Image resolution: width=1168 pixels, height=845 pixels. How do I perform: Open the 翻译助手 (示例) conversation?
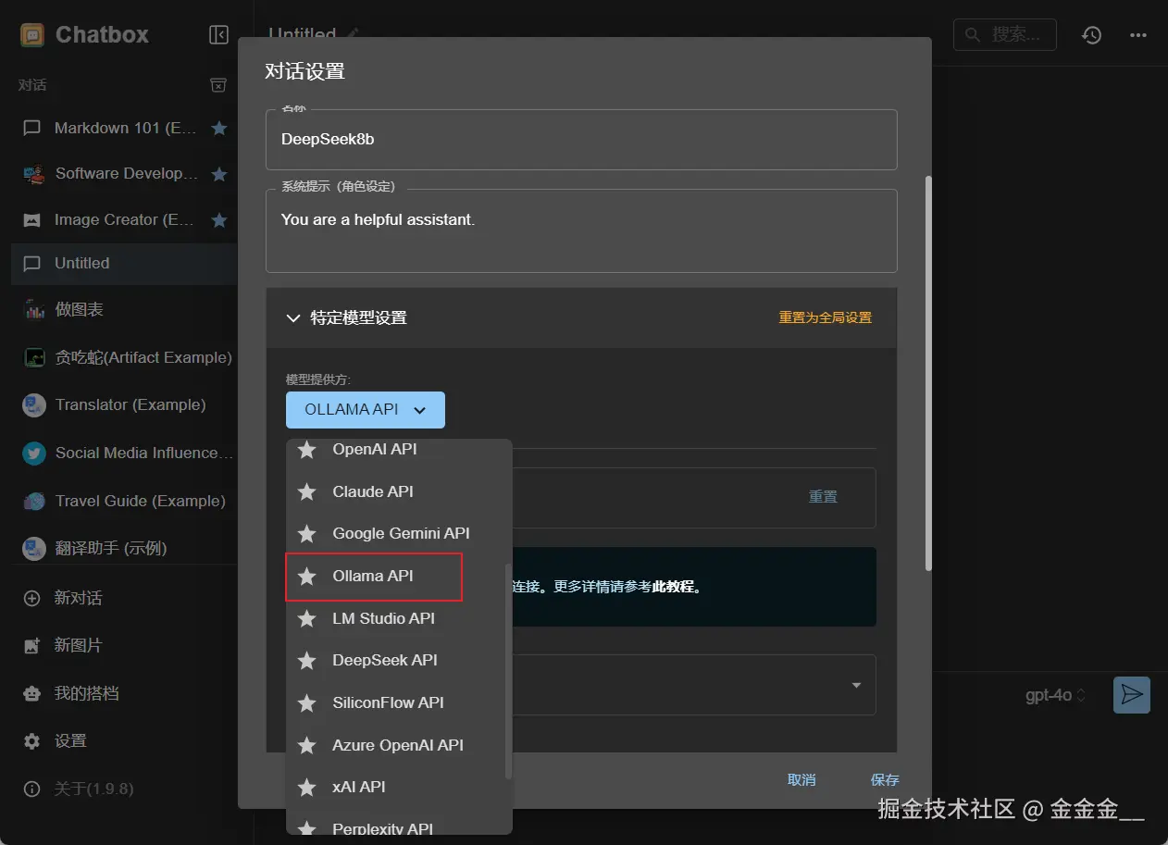(125, 548)
